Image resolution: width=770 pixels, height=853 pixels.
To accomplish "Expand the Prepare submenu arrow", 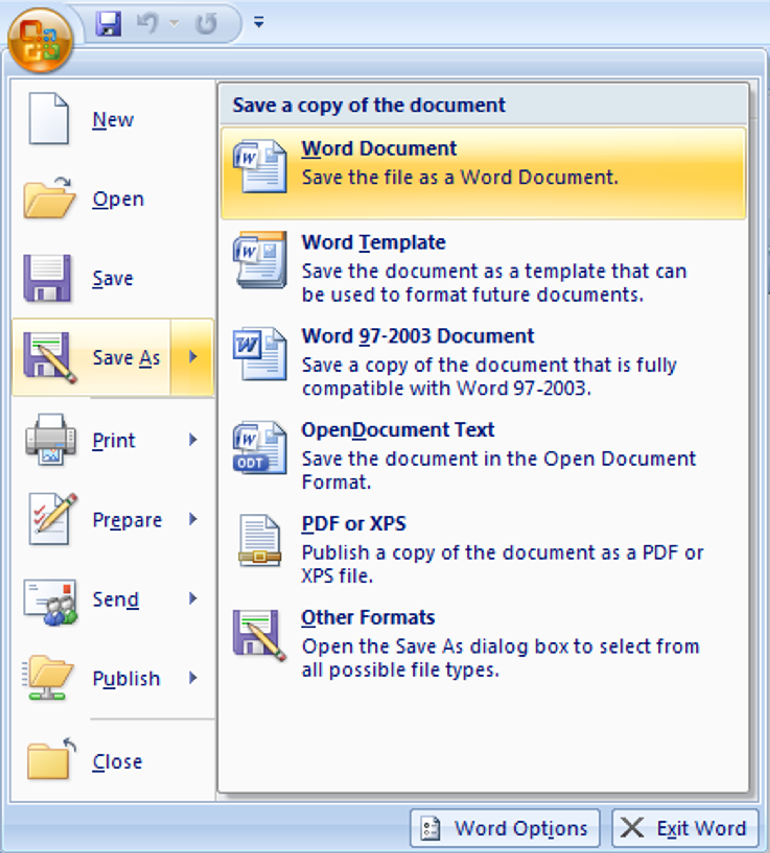I will tap(193, 519).
